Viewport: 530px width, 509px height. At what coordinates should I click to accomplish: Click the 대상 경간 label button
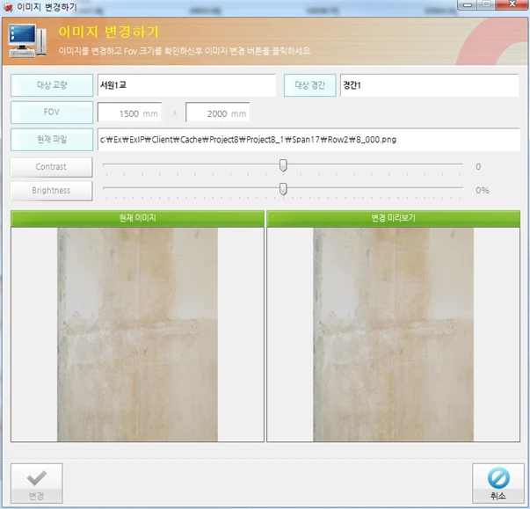[309, 85]
